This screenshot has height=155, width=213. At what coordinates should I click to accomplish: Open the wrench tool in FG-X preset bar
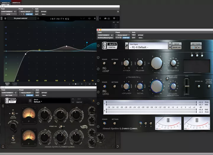pyautogui.click(x=127, y=46)
